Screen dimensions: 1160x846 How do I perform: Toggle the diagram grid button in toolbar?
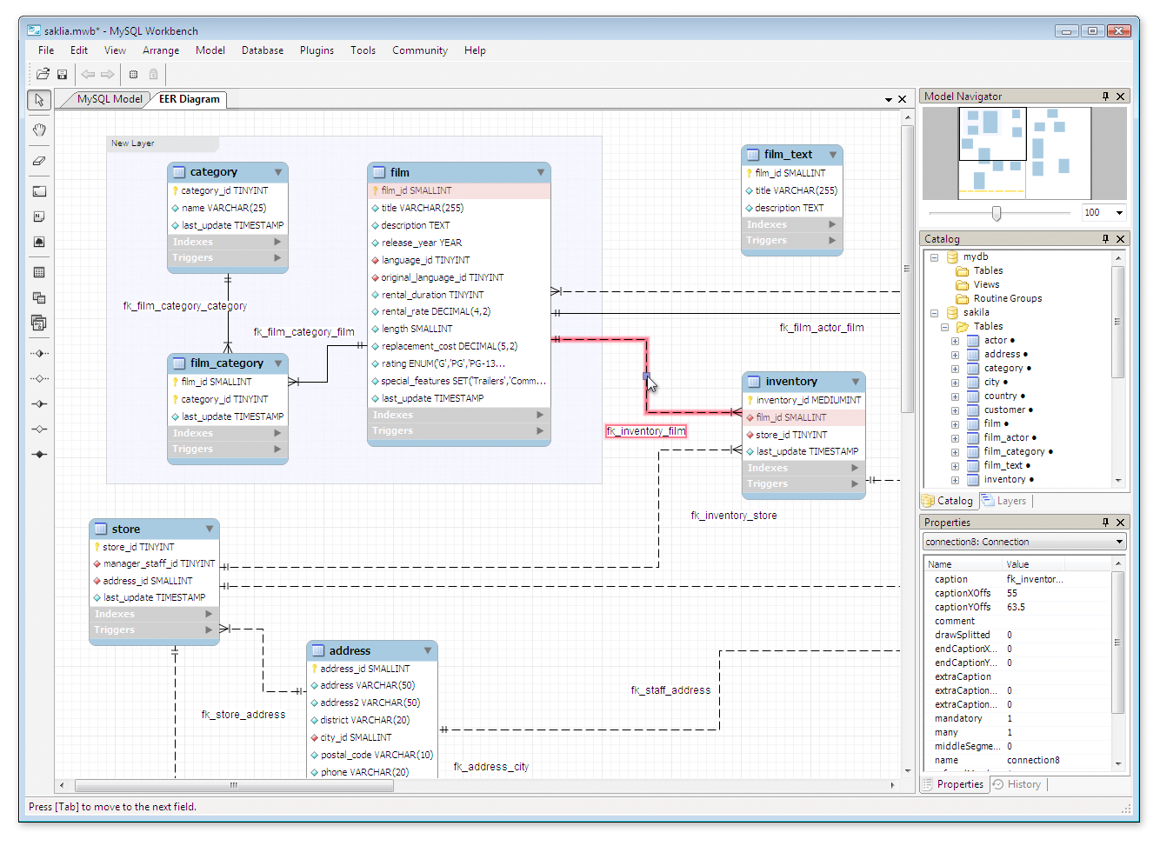[x=133, y=74]
